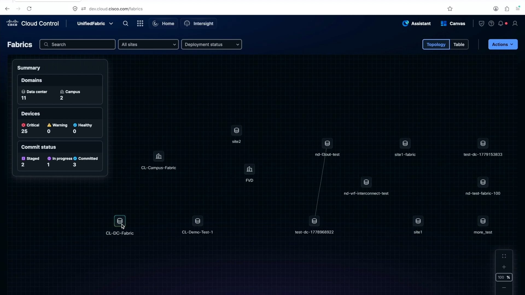
Task: Select nd-test-fabric-100 node icon
Action: [x=483, y=182]
